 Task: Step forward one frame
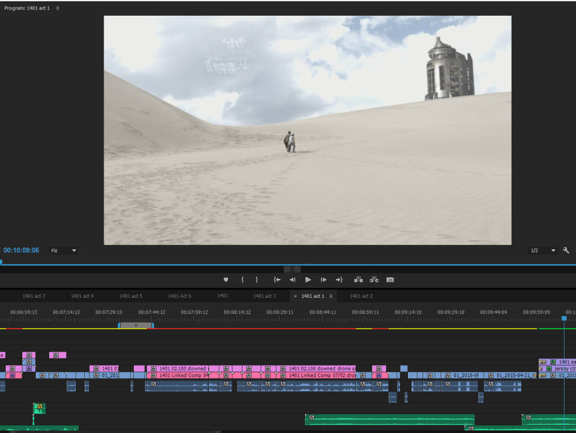pyautogui.click(x=323, y=280)
